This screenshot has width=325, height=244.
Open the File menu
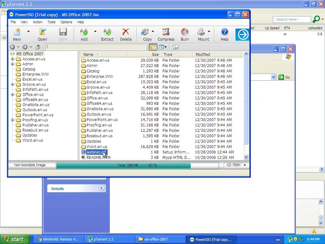coord(13,22)
